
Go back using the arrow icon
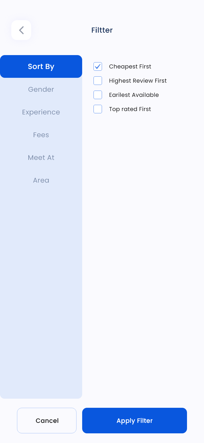point(21,30)
